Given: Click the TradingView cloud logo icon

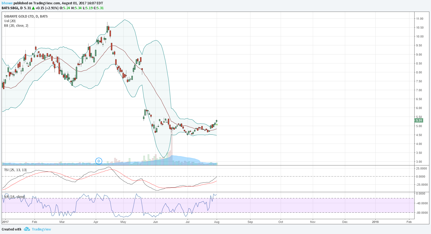Looking at the screenshot, I should (27, 229).
